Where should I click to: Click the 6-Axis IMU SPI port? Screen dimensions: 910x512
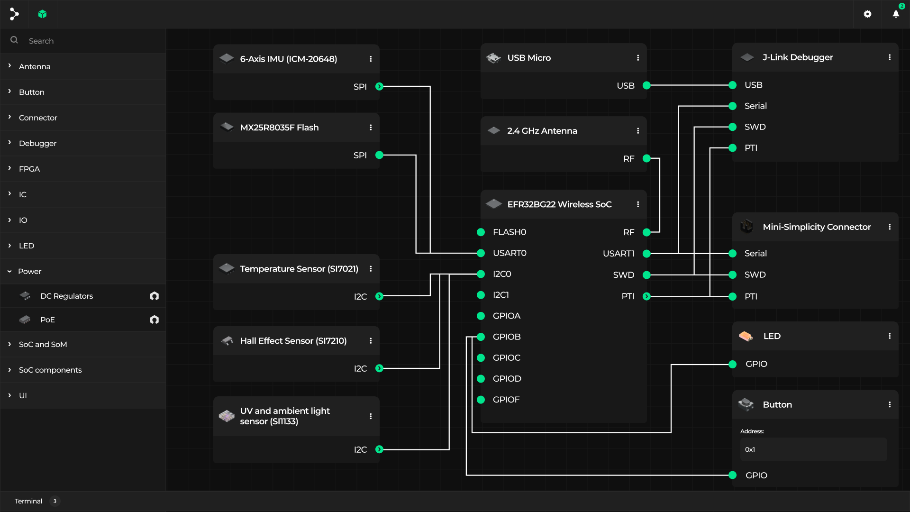pyautogui.click(x=379, y=86)
